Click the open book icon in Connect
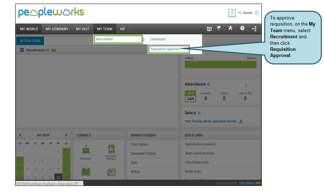This screenshot has height=192, width=324. coord(86,171)
